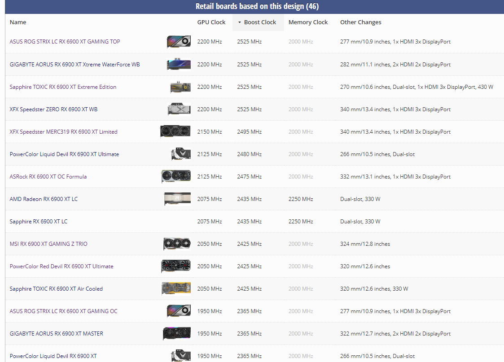Image resolution: width=504 pixels, height=362 pixels.
Task: Open GIGABYTE AORUS RX 6900 XT MASTER link
Action: pos(56,334)
